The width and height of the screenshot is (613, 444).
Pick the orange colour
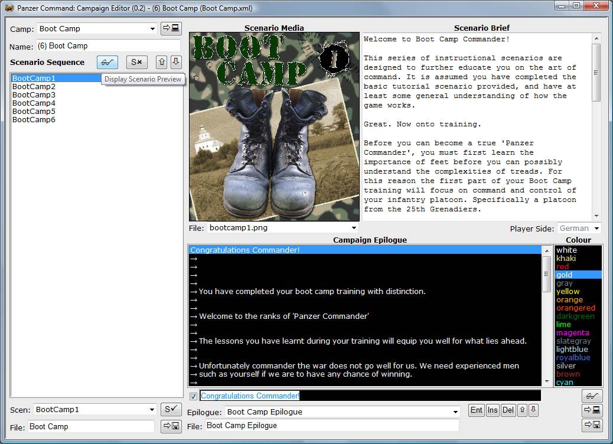pyautogui.click(x=578, y=299)
